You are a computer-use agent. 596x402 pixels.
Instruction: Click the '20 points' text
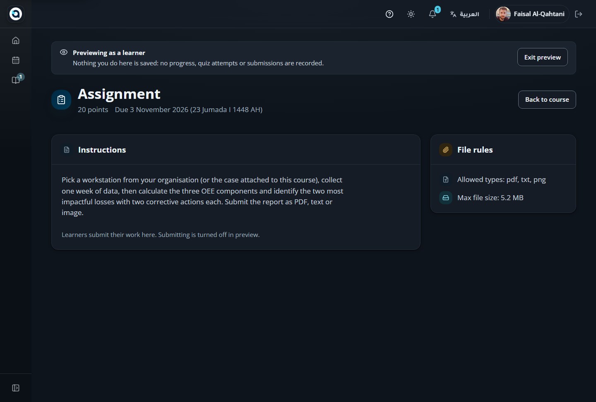tap(93, 110)
